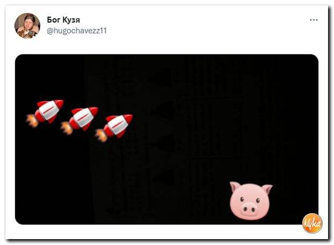Click the flame of the rightmost rocket
Viewport: 334px width, 245px height.
101,135
